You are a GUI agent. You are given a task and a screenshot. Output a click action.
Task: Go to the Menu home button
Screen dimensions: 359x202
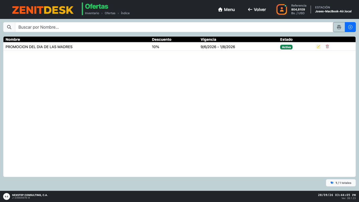(x=227, y=9)
